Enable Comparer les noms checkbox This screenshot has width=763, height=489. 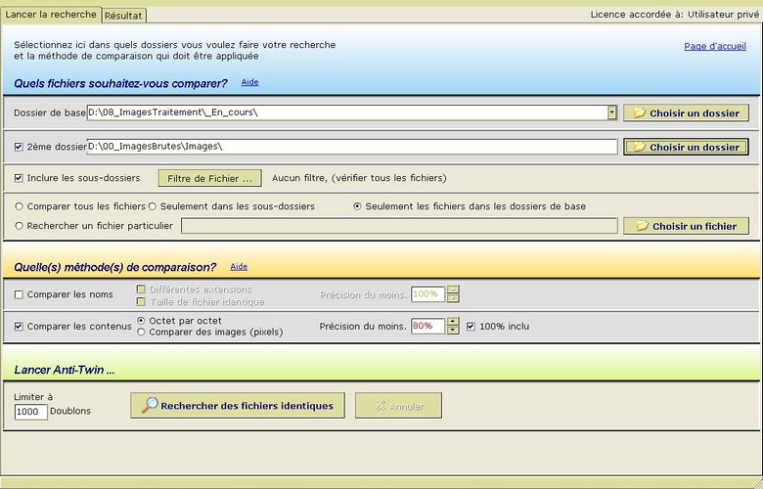pos(20,294)
